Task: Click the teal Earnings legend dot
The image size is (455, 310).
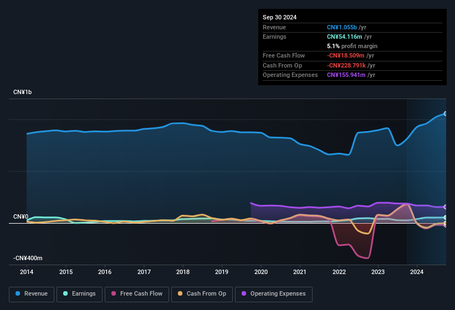Action: click(x=66, y=294)
